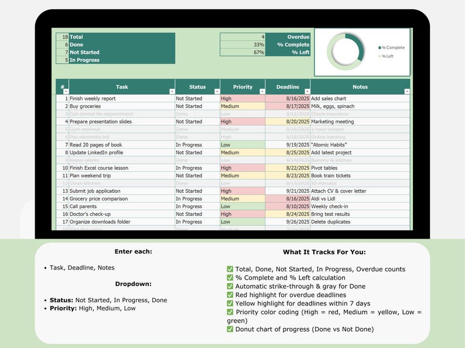Image resolution: width=465 pixels, height=348 pixels.
Task: Click the Low priority cell for Call parents
Action: (x=242, y=206)
